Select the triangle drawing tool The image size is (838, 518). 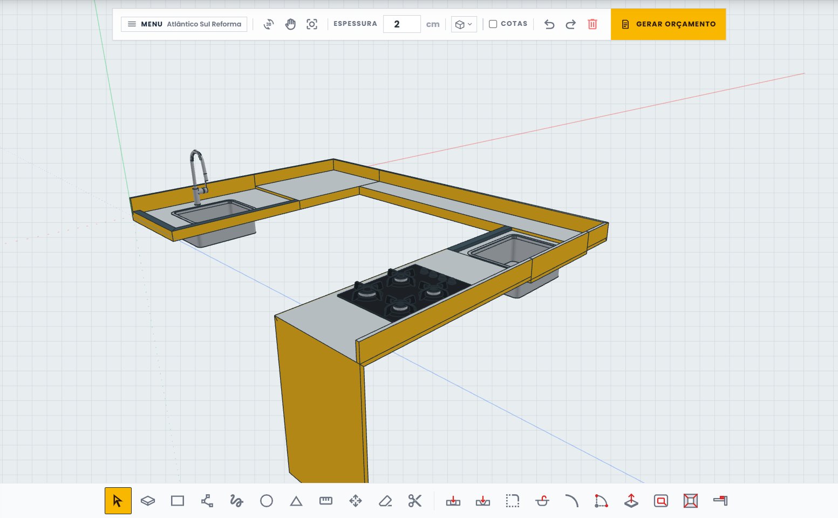pyautogui.click(x=296, y=501)
